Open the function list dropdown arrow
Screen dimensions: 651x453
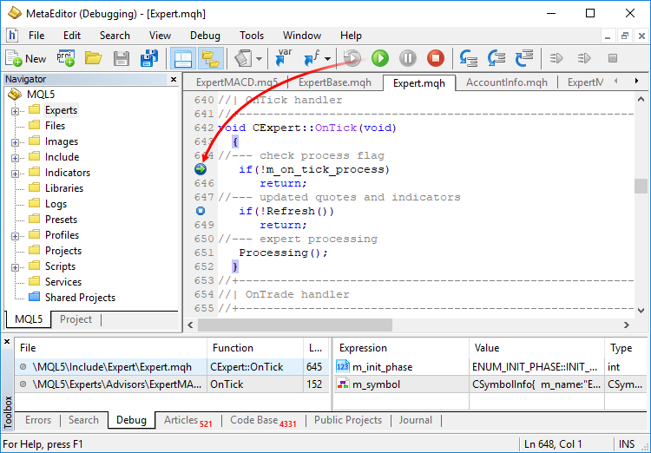tap(328, 58)
